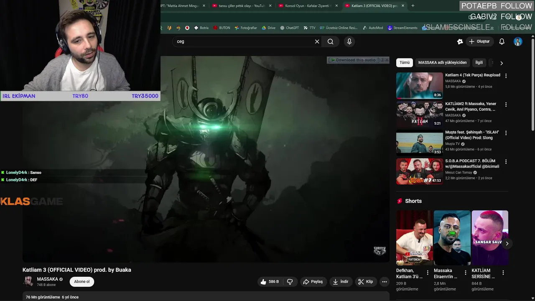Show next Shorts with arrow

point(507,244)
